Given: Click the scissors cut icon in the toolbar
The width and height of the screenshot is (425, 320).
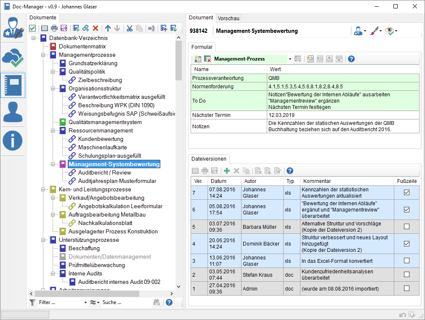Looking at the screenshot, I should coord(130,28).
